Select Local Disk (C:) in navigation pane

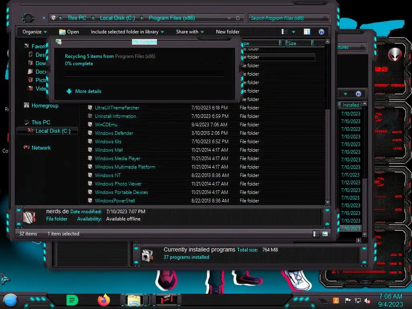click(x=47, y=131)
